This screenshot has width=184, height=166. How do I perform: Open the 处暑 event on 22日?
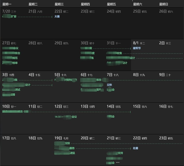pos(136,148)
